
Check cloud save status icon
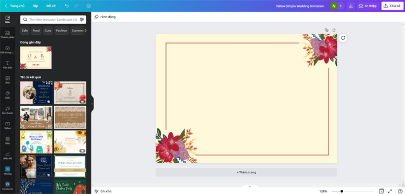[89, 6]
